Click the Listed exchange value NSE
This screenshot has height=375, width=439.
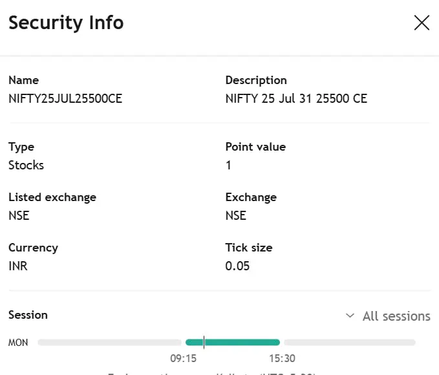click(19, 215)
